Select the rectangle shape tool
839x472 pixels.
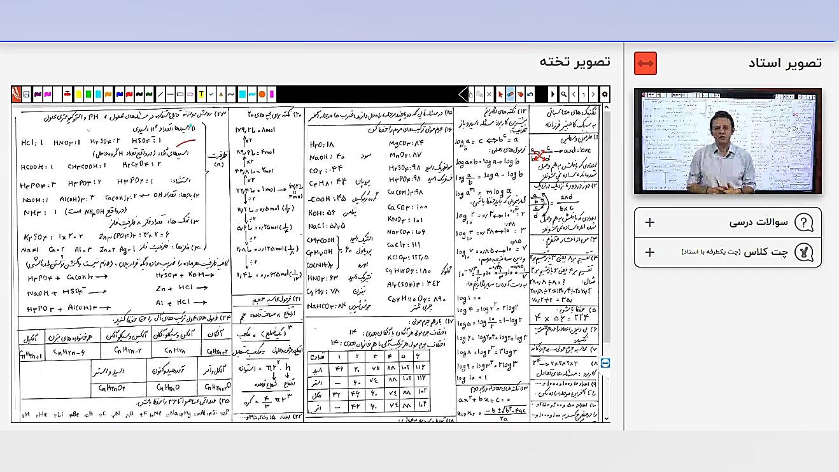(x=180, y=94)
